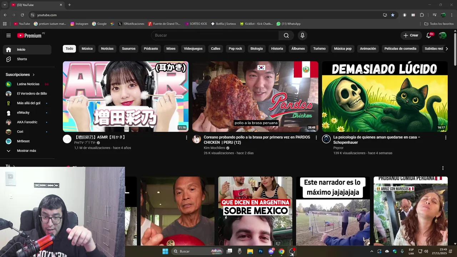
Task: Click install app icon in address bar
Action: (x=385, y=15)
